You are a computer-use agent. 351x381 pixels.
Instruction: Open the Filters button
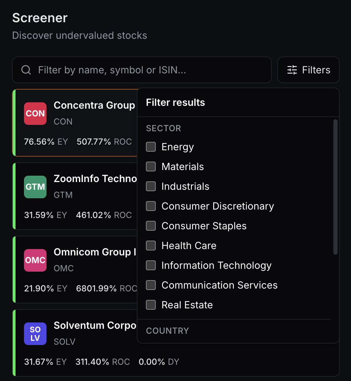(x=308, y=70)
